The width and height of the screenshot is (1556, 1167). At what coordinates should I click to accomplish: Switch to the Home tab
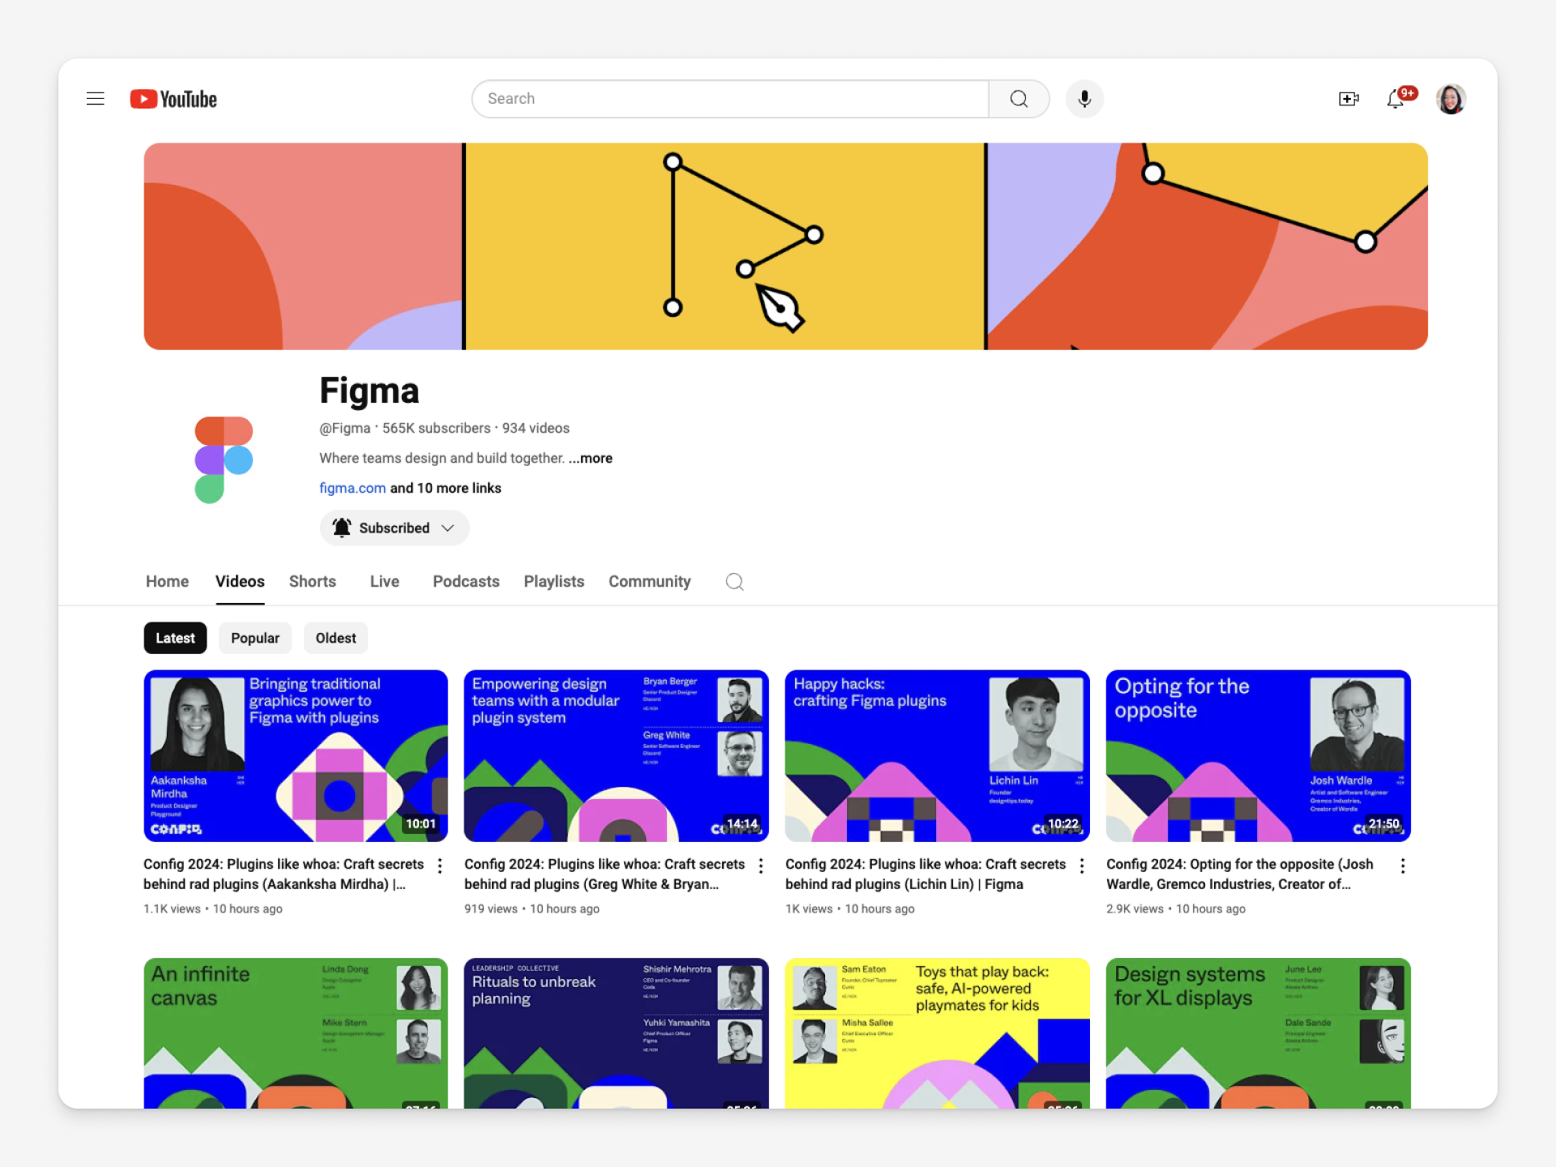167,581
